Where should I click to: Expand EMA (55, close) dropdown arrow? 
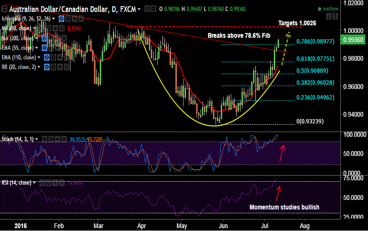pyautogui.click(x=36, y=48)
